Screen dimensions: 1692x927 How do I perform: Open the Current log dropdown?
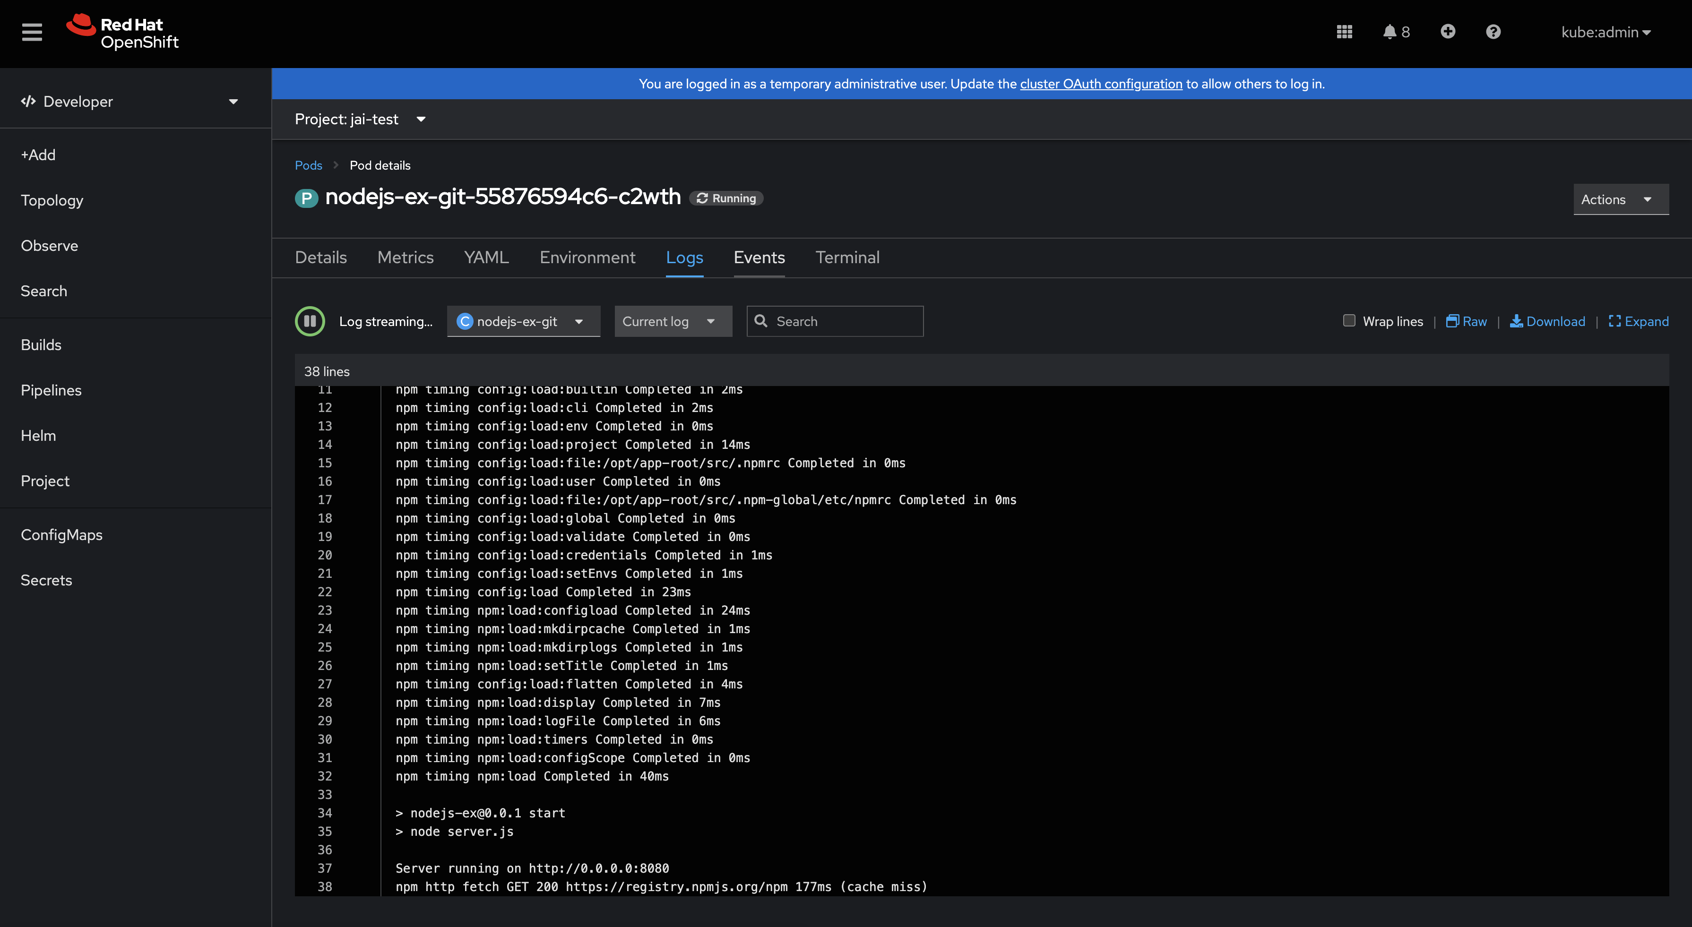pyautogui.click(x=673, y=321)
